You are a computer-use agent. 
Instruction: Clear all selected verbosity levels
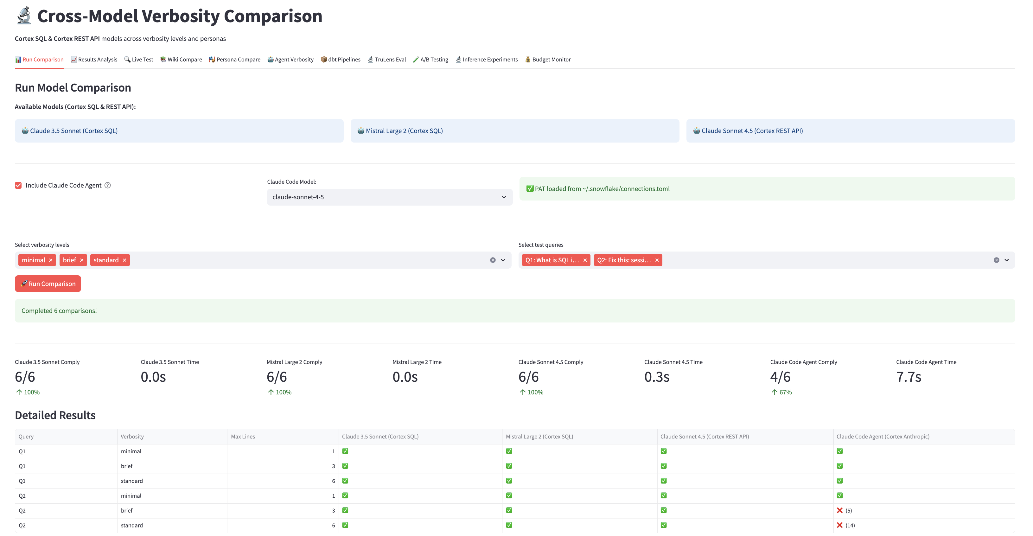[x=493, y=260]
